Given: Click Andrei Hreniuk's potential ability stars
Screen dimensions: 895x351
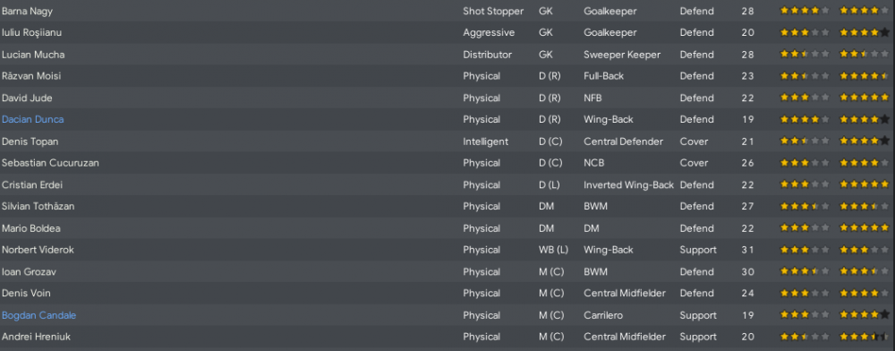Looking at the screenshot, I should [x=865, y=337].
